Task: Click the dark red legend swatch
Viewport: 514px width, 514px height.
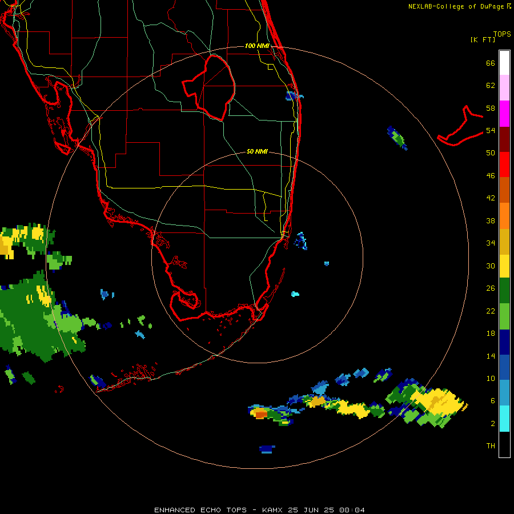Action: (504, 139)
